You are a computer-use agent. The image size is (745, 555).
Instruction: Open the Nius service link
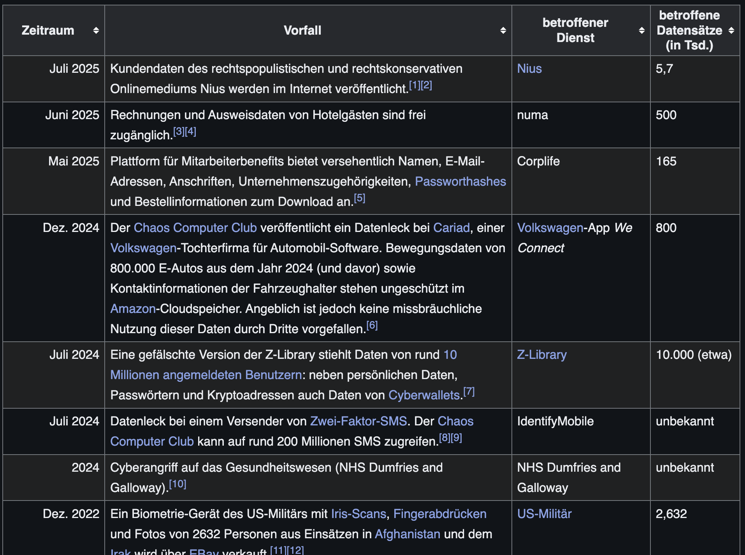529,68
